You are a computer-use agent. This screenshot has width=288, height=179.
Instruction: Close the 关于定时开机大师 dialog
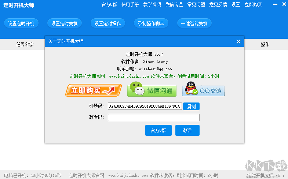click(x=238, y=41)
